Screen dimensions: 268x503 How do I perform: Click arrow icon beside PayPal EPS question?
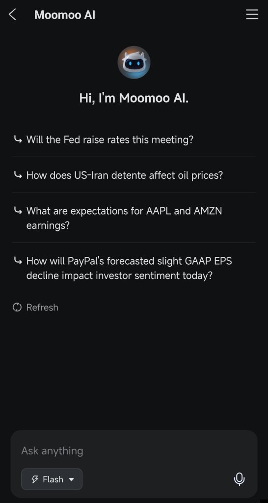pyautogui.click(x=18, y=260)
